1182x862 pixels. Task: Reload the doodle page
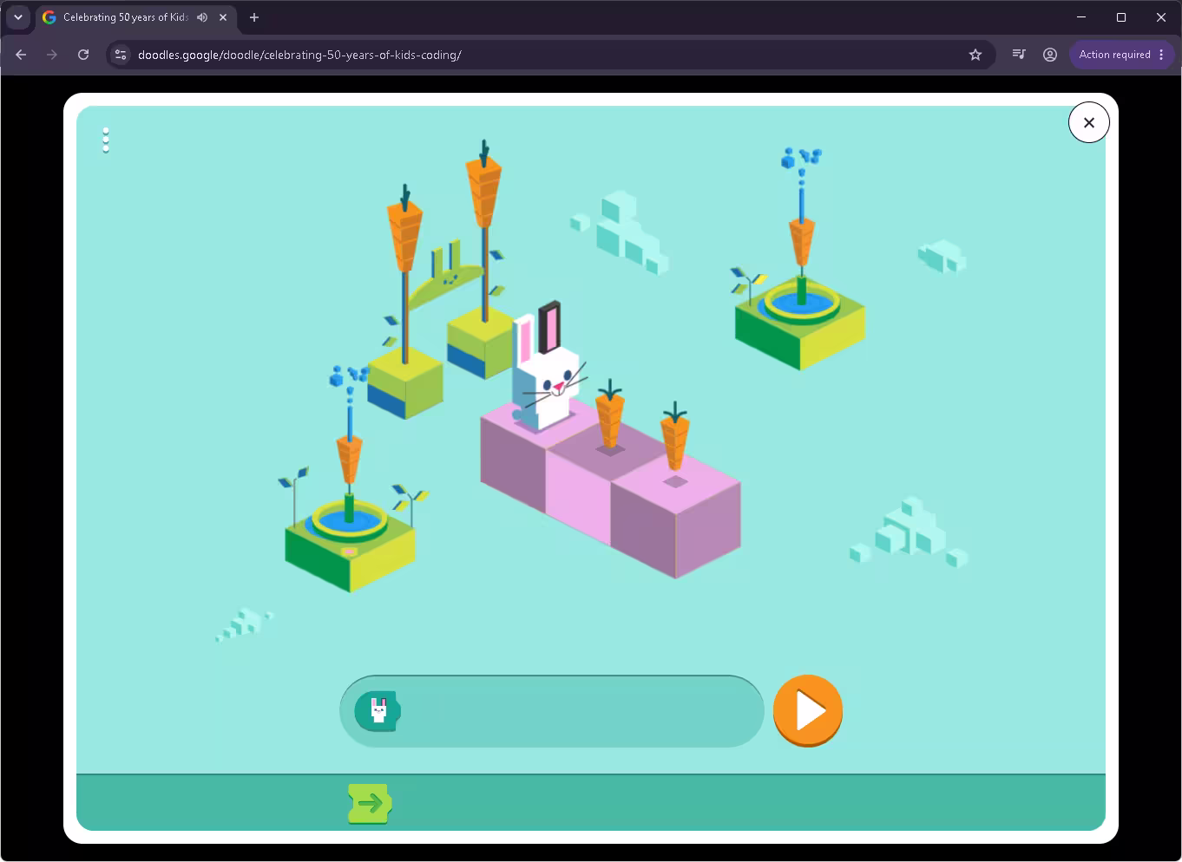tap(83, 55)
